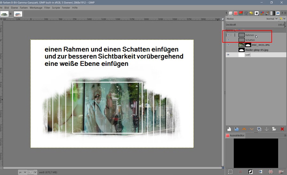Open the gradients dock tab

pyautogui.click(x=272, y=13)
